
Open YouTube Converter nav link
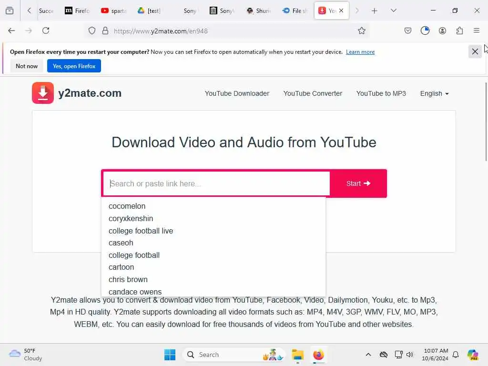click(313, 93)
